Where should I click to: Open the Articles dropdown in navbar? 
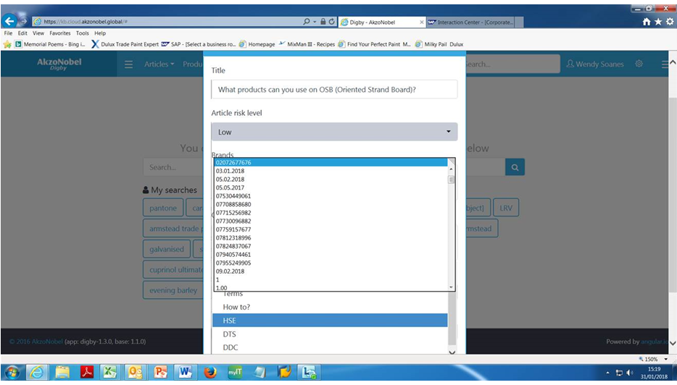(x=159, y=64)
